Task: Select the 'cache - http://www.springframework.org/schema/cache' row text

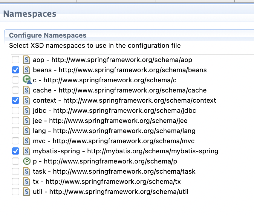Action: tap(120, 90)
